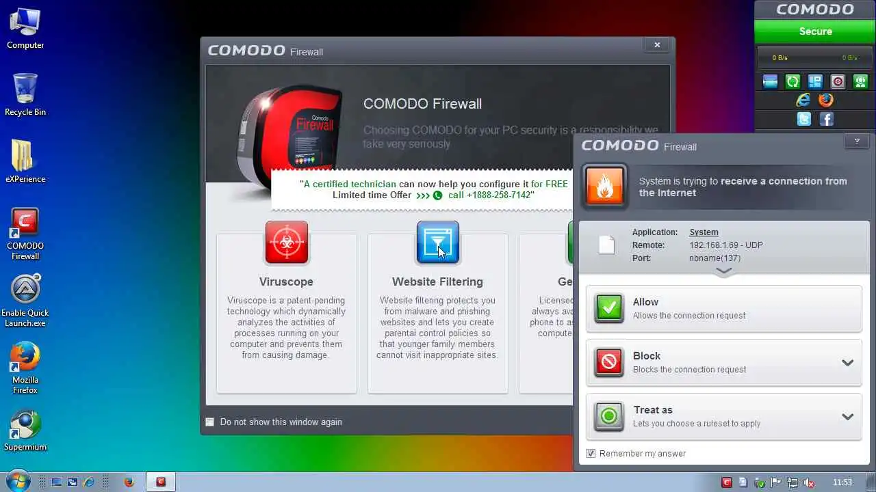
Task: Click remote address '192.168.1.69 - UDP'
Action: [x=726, y=245]
